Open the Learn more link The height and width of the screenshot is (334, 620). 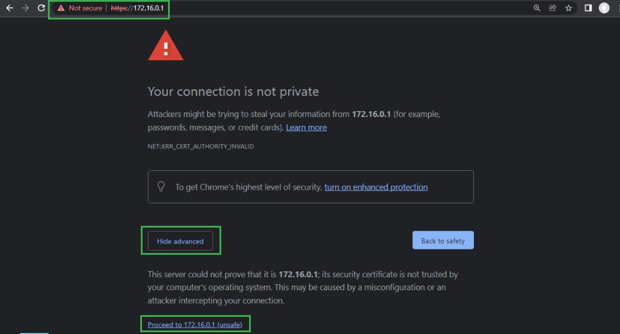coord(306,128)
